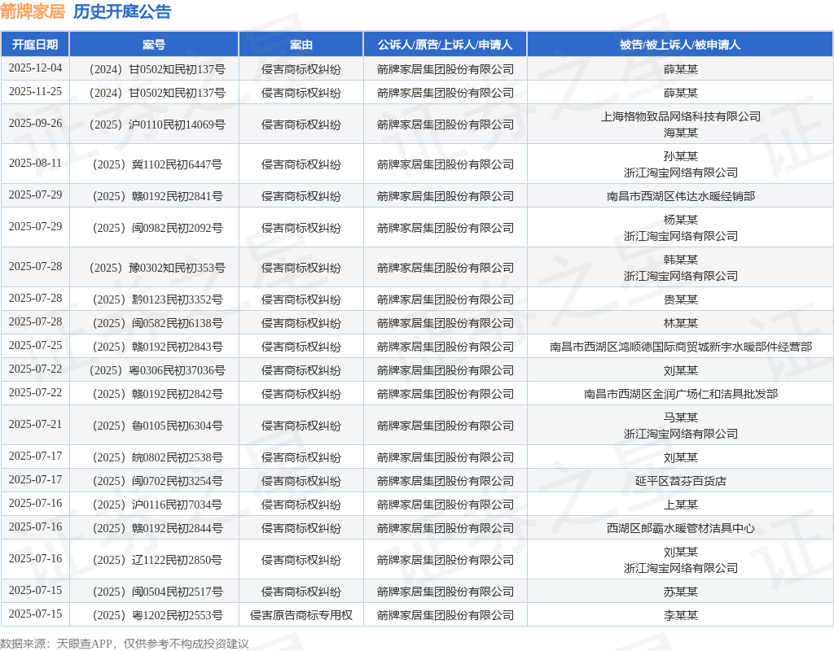Screen dimensions: 834x651
Task: Click the 数据来源 footer note
Action: point(125,644)
